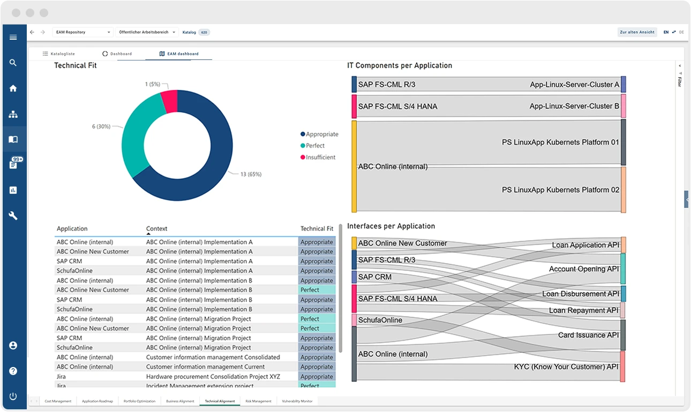Image resolution: width=691 pixels, height=412 pixels.
Task: Open the catalog book icon in sidebar
Action: pyautogui.click(x=13, y=139)
